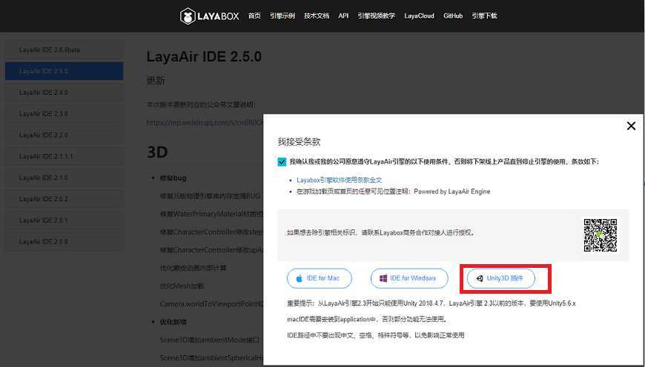
Task: Open the 引擎示例 menu item
Action: click(282, 16)
